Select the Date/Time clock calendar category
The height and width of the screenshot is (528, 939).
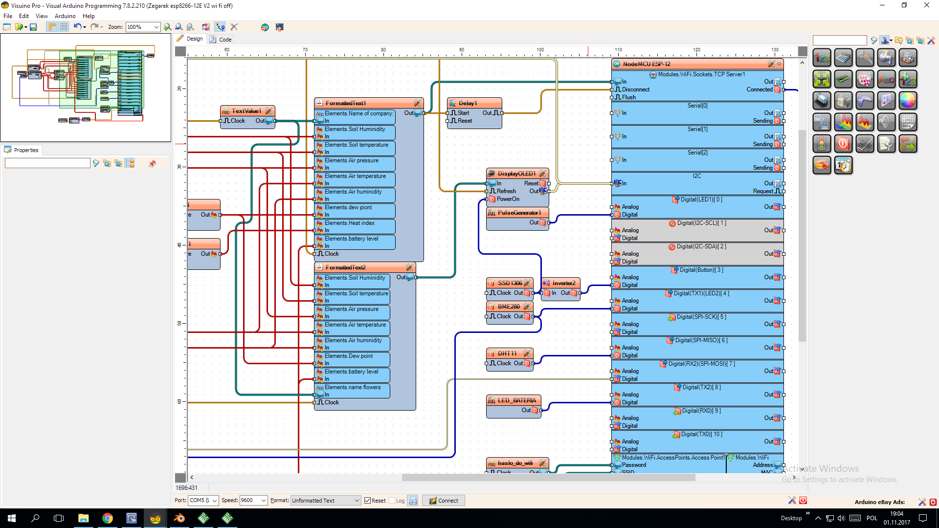(843, 165)
